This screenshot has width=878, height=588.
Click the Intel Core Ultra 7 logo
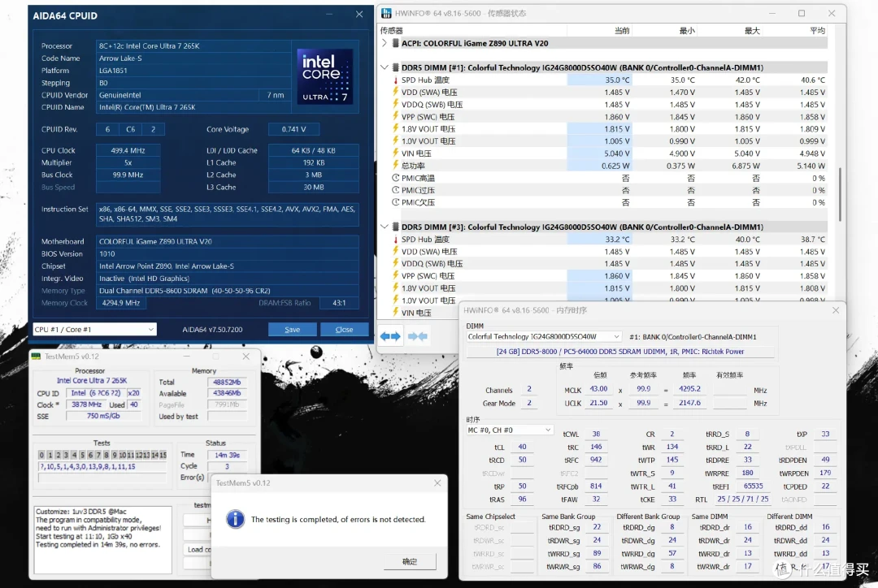pyautogui.click(x=324, y=76)
